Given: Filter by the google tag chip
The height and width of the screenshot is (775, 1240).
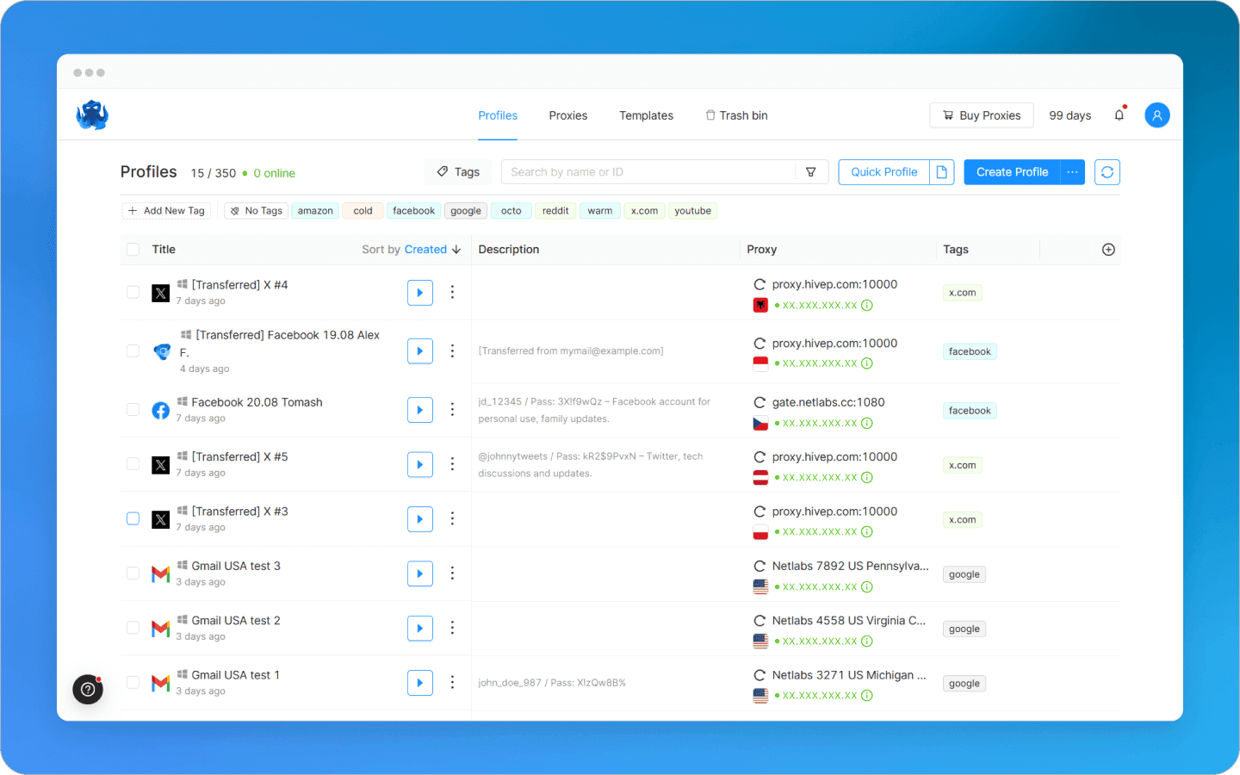Looking at the screenshot, I should (466, 211).
